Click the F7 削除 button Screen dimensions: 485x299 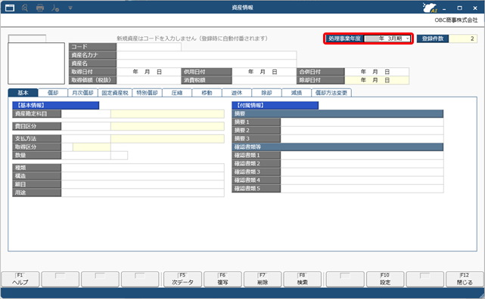[x=263, y=279]
